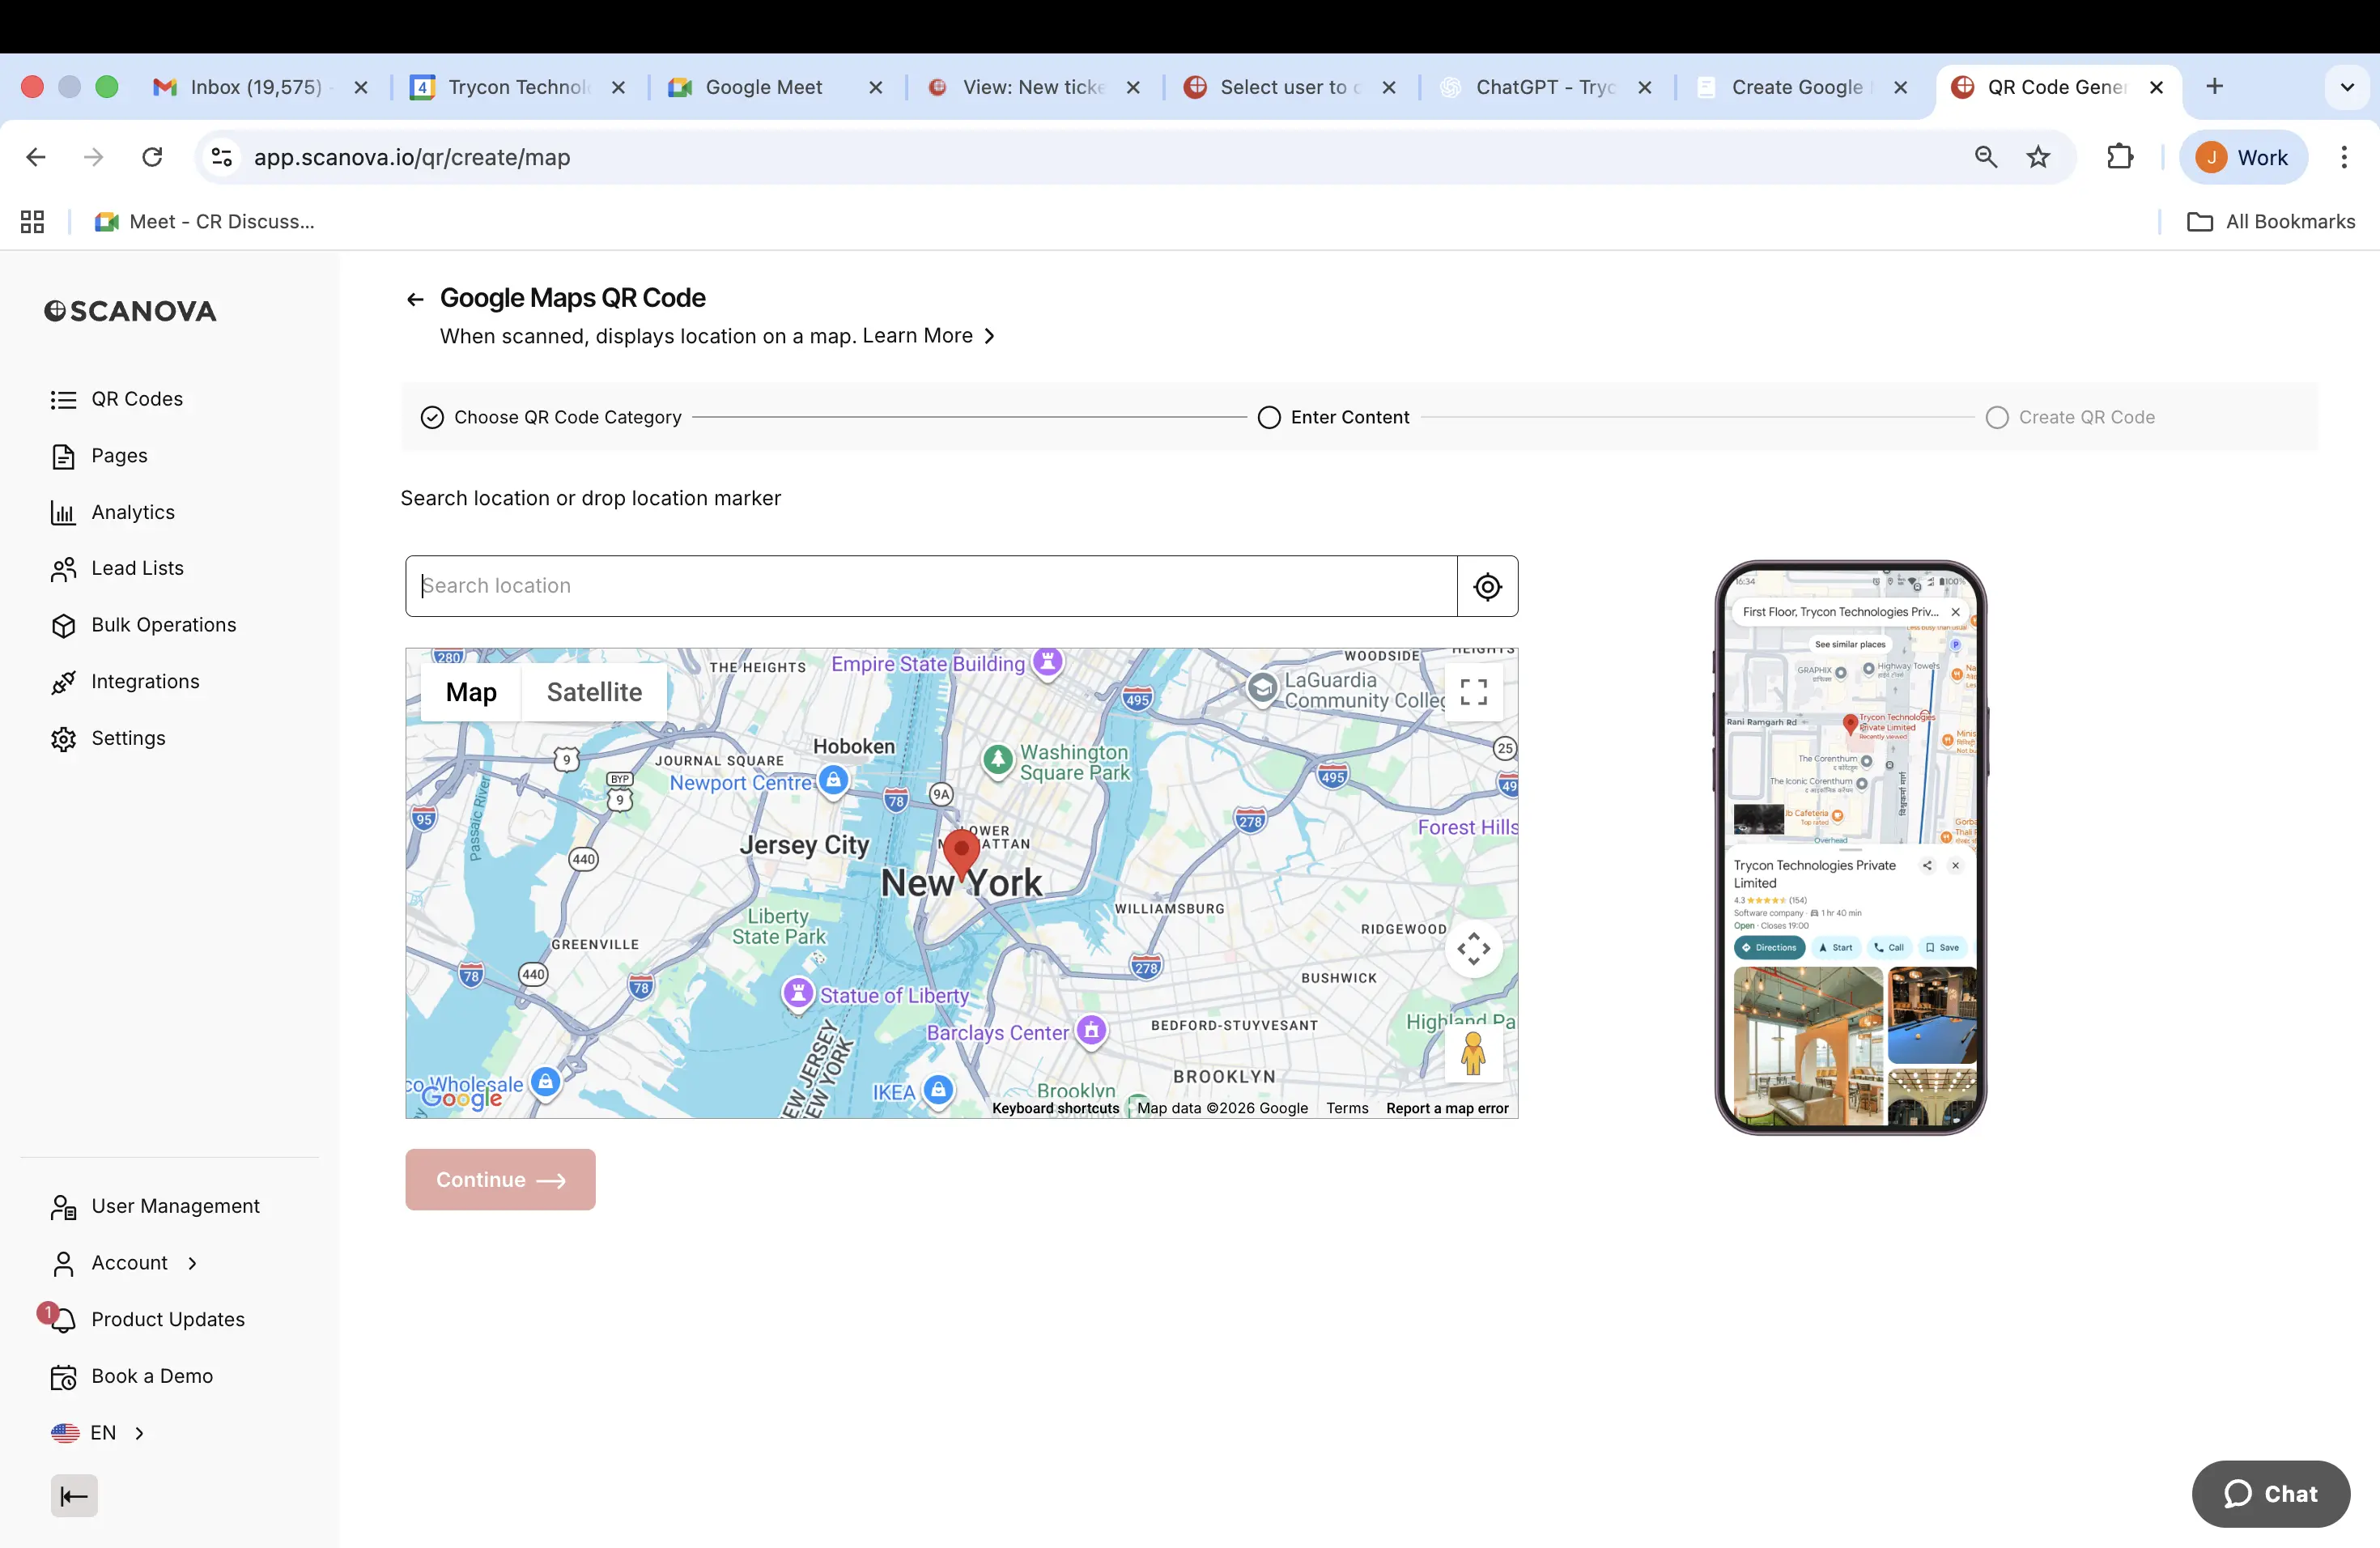The image size is (2380, 1548).
Task: Open Integrations in the sidebar
Action: pos(125,682)
